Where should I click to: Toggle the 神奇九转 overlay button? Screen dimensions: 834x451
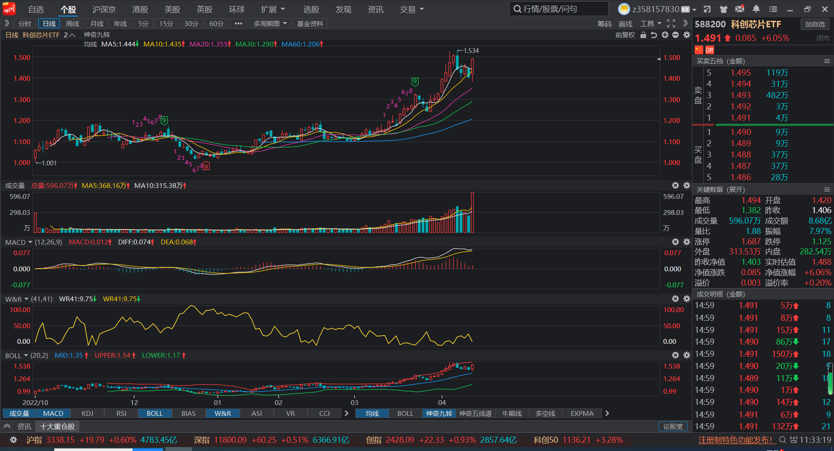439,413
